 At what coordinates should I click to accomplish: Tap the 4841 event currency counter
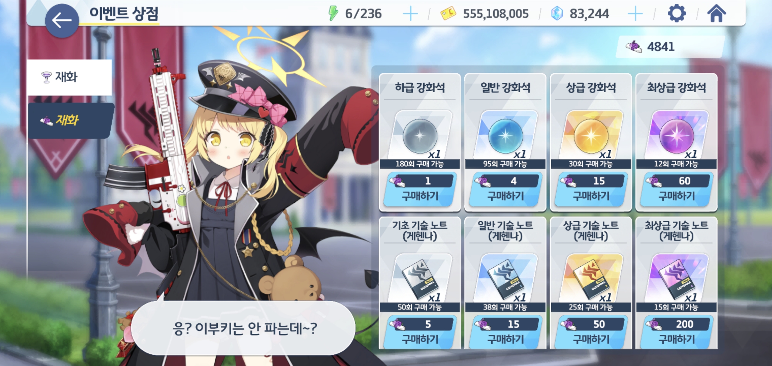coord(670,47)
